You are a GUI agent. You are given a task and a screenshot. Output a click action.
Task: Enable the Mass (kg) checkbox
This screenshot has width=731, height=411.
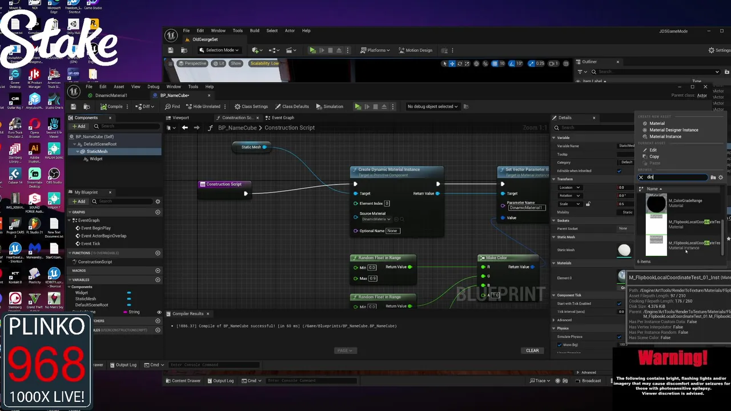coord(560,345)
